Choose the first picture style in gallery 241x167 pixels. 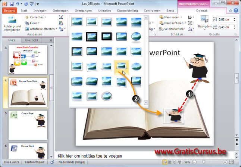[77, 21]
